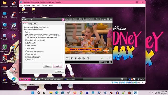
Task: Stop playback in the media player
Action: [67, 58]
